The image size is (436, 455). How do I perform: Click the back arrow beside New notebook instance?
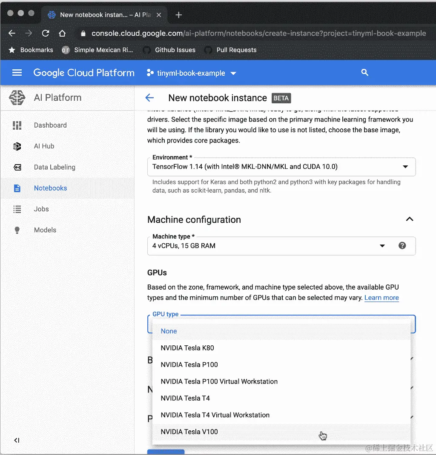[149, 98]
